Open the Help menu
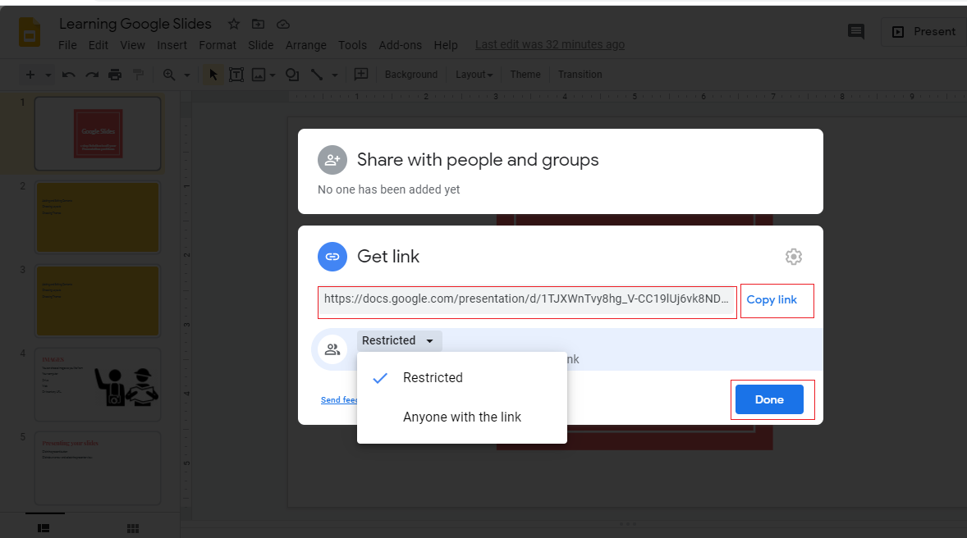967x538 pixels. [445, 45]
